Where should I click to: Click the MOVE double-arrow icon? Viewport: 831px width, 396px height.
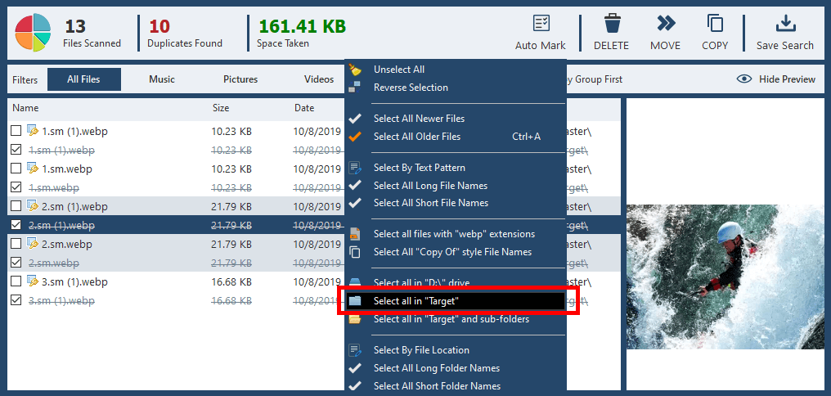coord(665,24)
